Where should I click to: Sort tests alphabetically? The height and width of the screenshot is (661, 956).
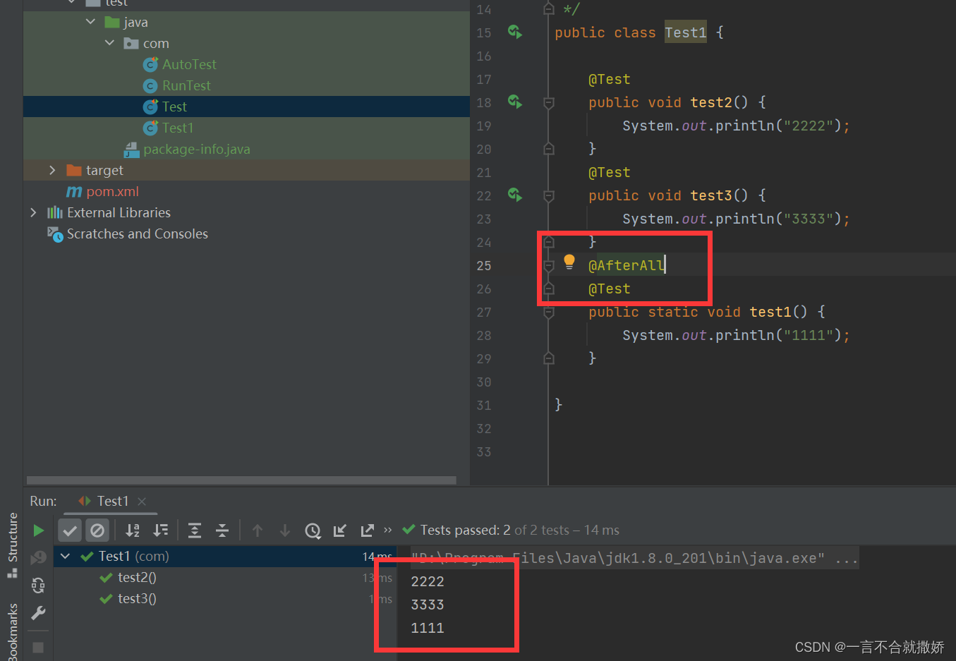[x=133, y=530]
